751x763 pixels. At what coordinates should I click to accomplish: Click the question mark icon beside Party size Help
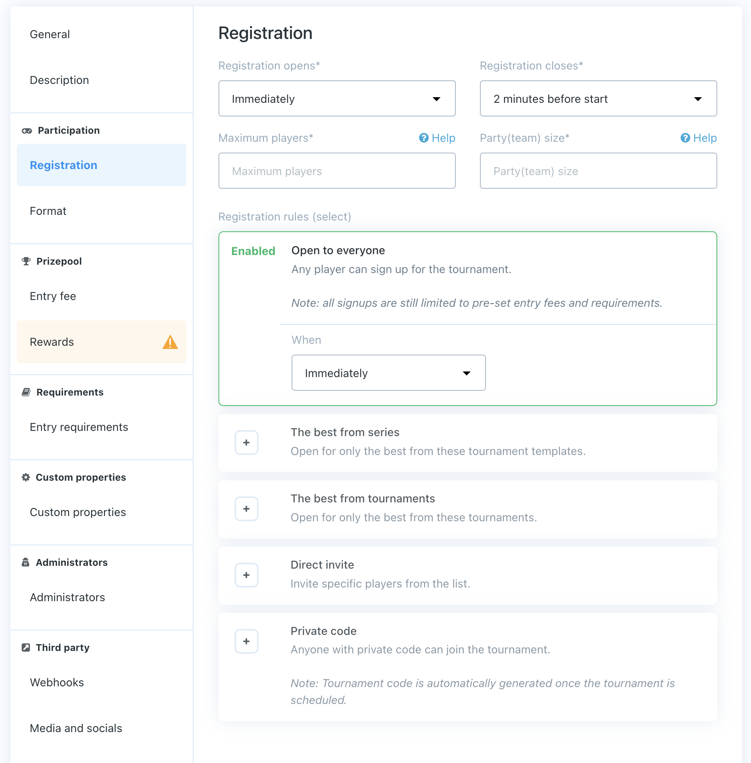click(x=685, y=138)
